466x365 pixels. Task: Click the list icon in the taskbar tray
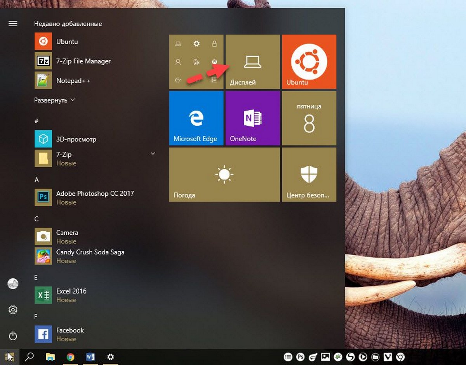click(x=288, y=356)
